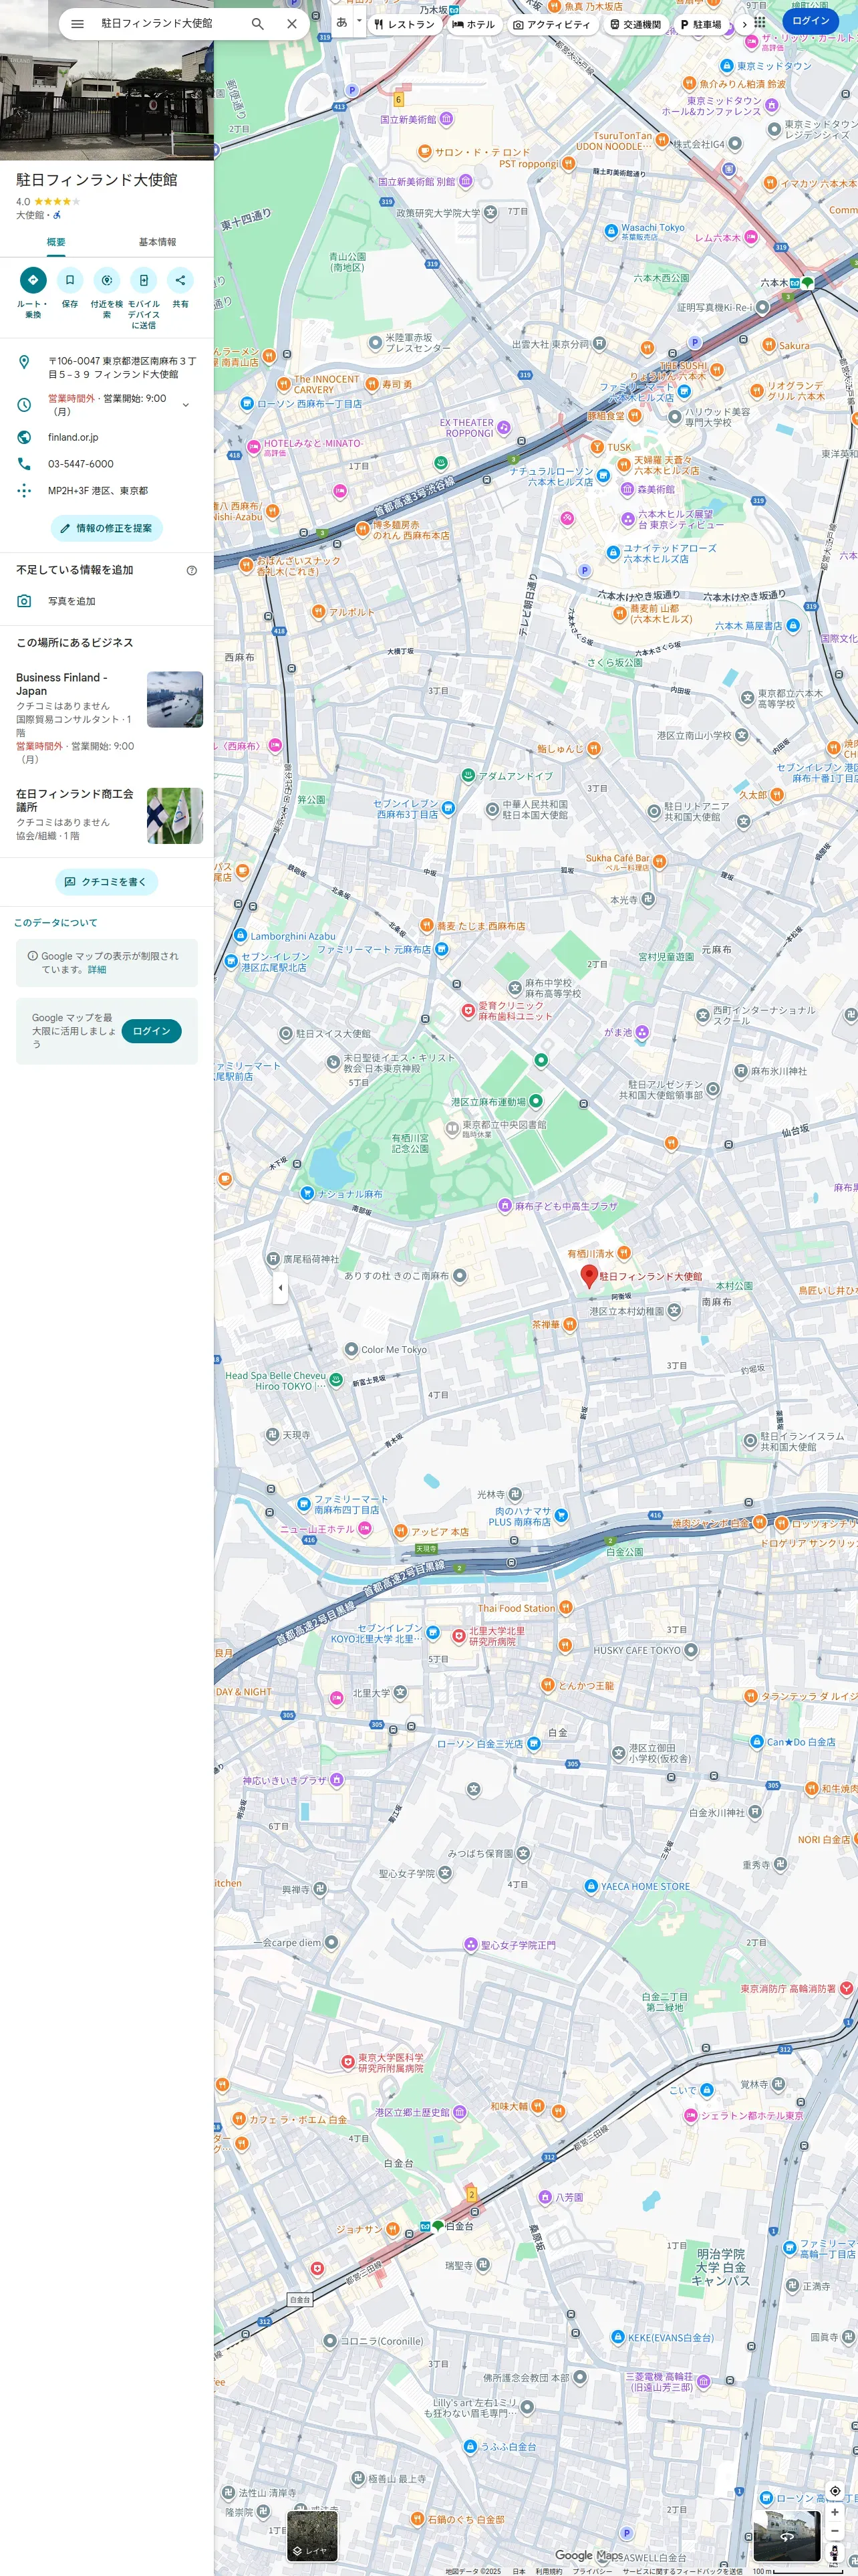The height and width of the screenshot is (2576, 858).
Task: Open the Business Finland - Japan thumbnail
Action: click(175, 699)
